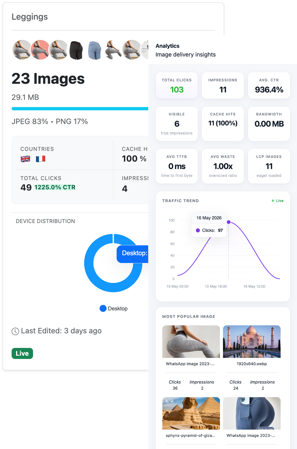
Task: Click the Bandwidth 0.00 MB card
Action: (x=269, y=124)
